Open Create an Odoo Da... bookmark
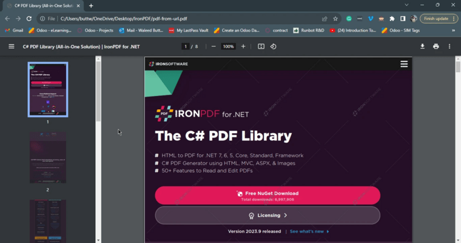461x243 pixels. point(237,30)
